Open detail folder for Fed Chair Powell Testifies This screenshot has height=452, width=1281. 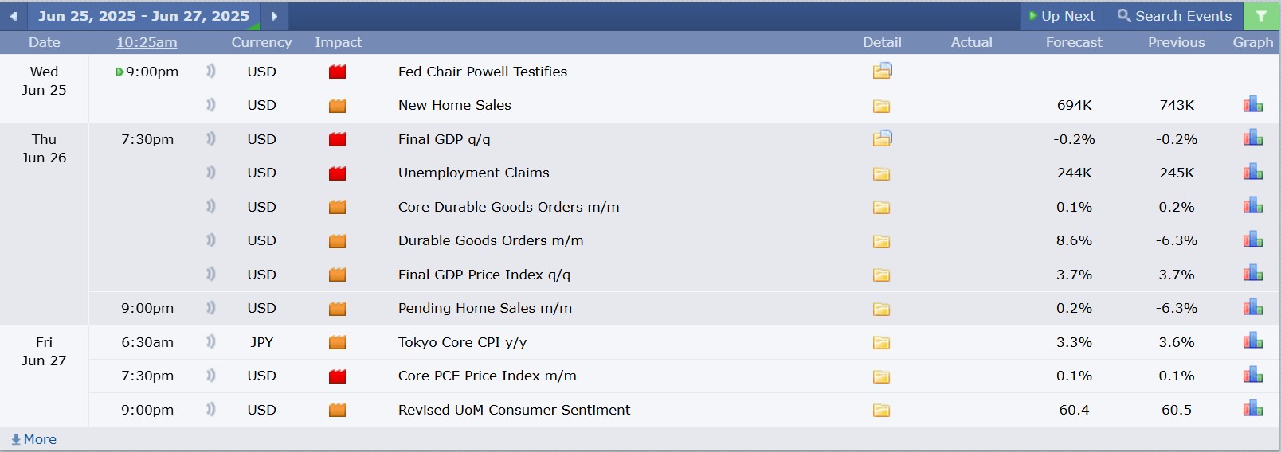point(882,72)
